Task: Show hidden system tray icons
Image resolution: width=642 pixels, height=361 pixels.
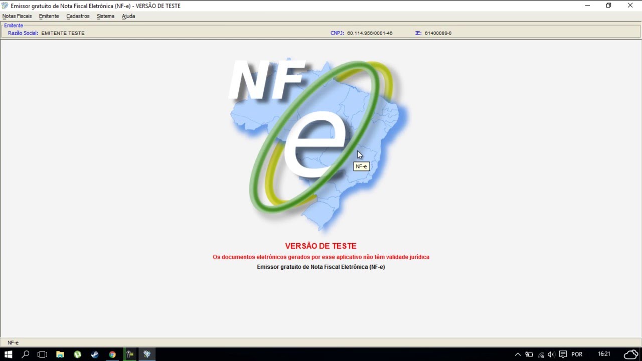Action: [518, 354]
